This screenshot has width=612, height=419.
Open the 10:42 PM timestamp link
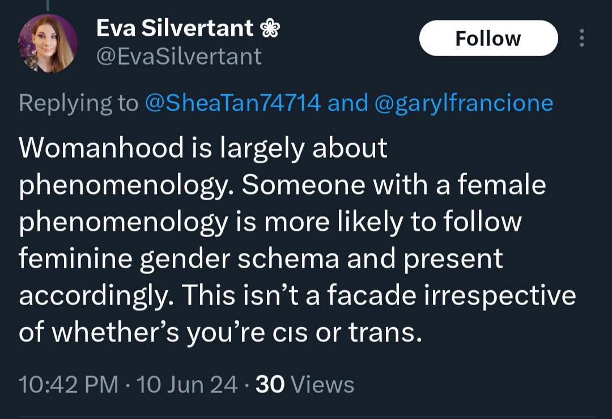[x=69, y=384]
